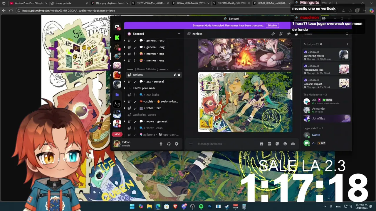Switch to Nueva pestaña browser tab
Screen dimensions: 376x211
click(69, 3)
